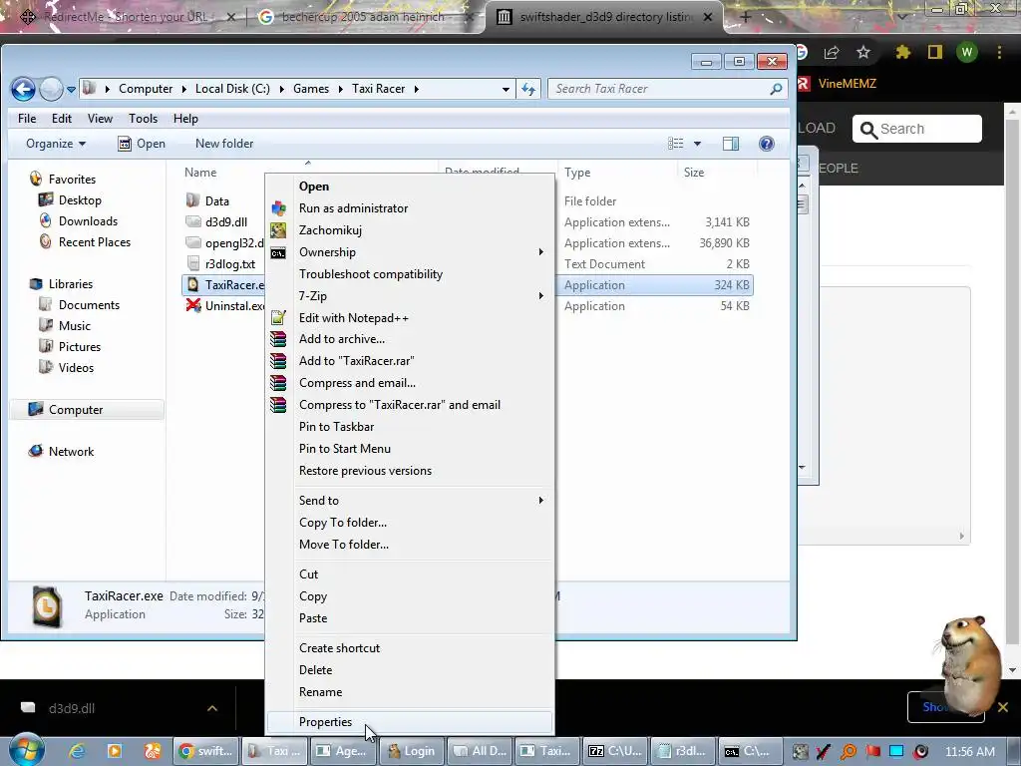Select Desktop in Favorites

[x=80, y=199]
